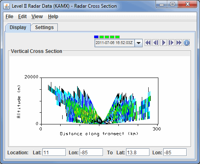This screenshot has width=200, height=164.
Task: Click the To Lat field with 13.8
Action: pos(138,152)
